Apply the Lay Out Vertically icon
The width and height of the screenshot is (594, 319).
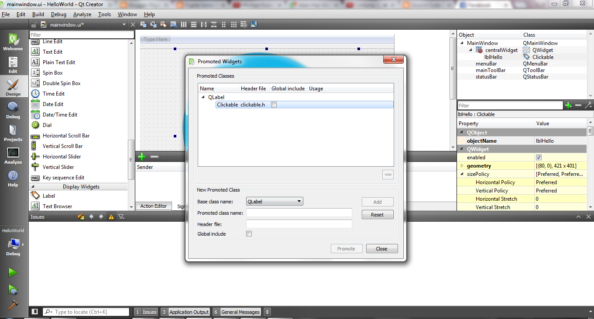point(194,24)
